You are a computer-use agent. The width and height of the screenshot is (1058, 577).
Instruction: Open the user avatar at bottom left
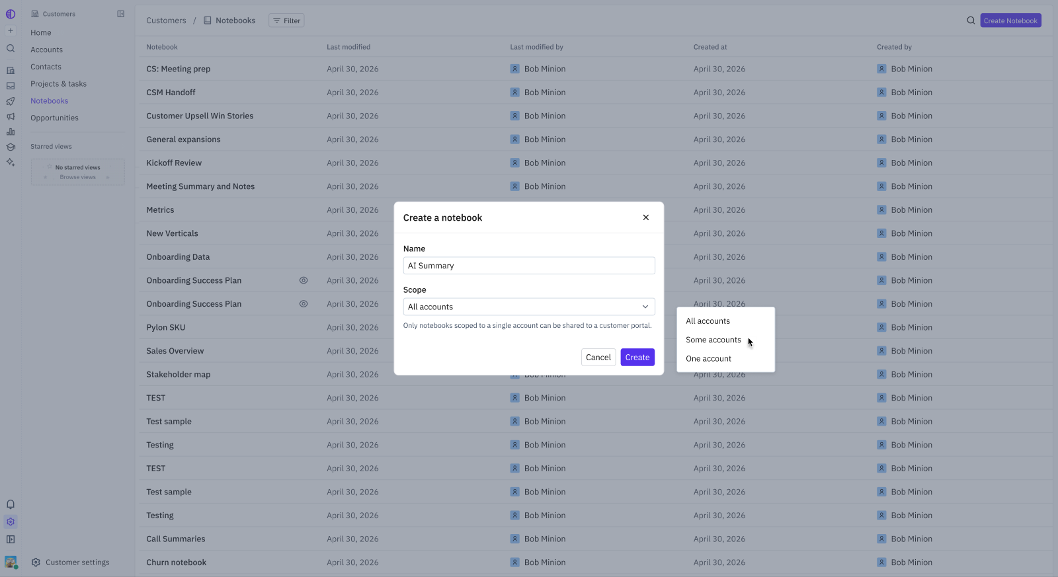11,562
